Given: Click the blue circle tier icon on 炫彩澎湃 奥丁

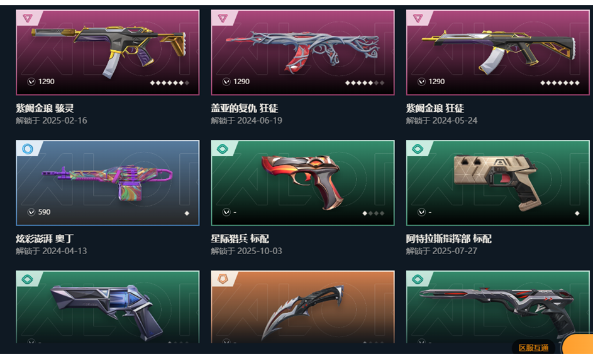Looking at the screenshot, I should (x=28, y=149).
